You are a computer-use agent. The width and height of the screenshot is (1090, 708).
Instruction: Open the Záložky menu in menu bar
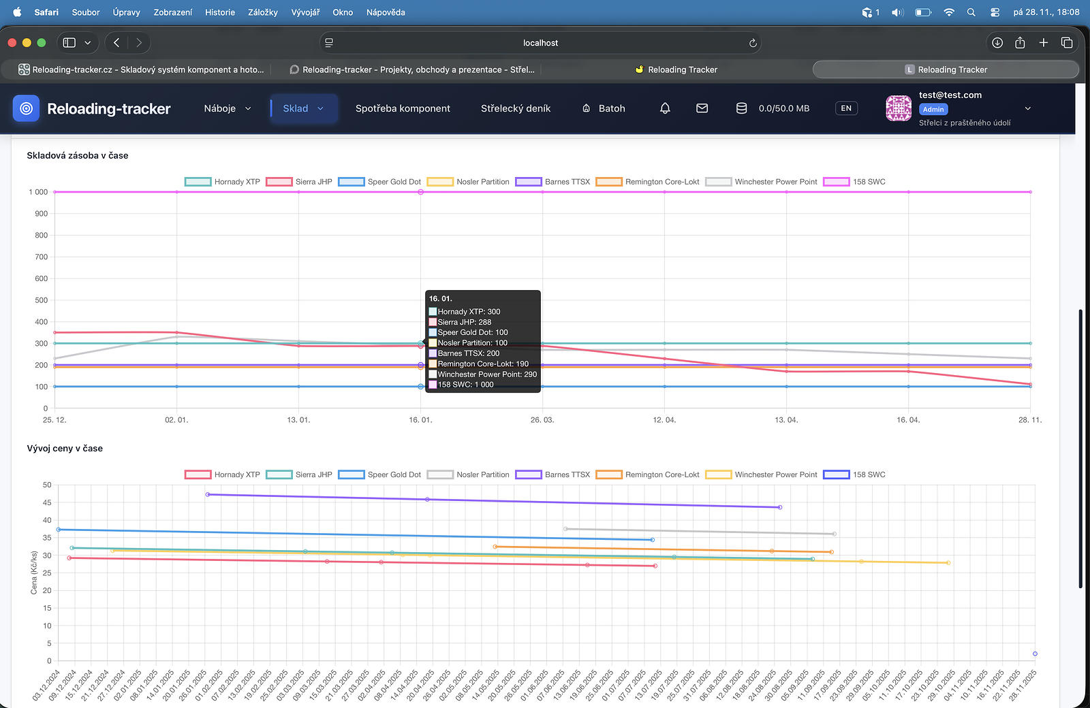(262, 12)
